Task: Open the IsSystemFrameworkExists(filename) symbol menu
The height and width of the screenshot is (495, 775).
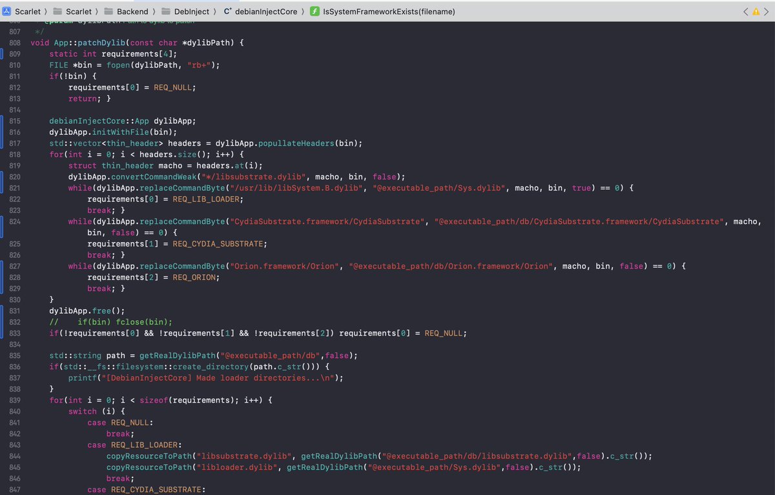Action: click(382, 12)
